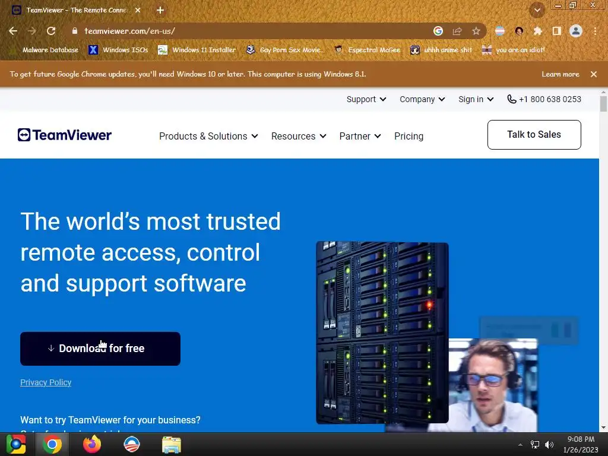
Task: Go back using the browser back arrow
Action: click(x=13, y=31)
